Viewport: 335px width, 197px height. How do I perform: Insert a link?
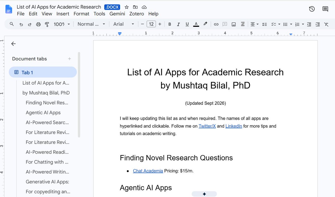pos(216,24)
